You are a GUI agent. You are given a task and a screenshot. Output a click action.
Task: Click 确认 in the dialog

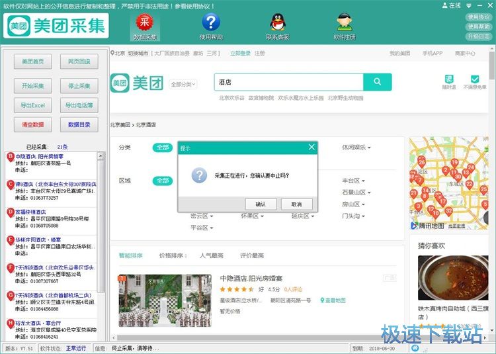pos(261,204)
